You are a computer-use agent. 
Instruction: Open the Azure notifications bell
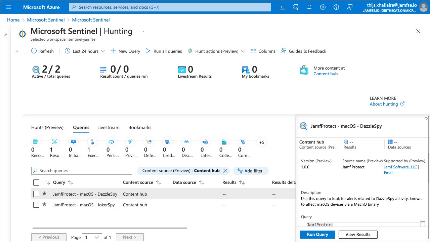point(309,7)
